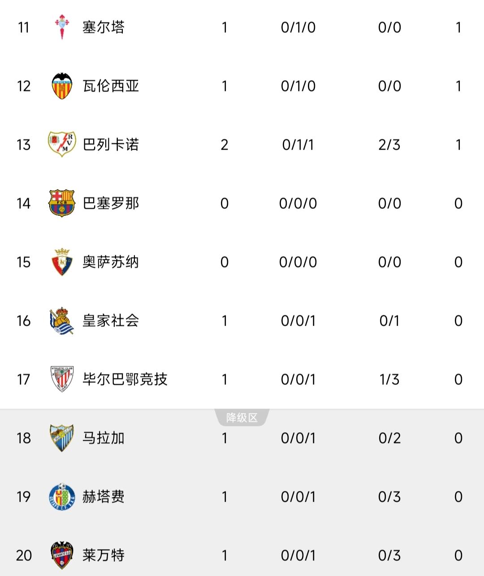
Task: Tap the 2/3 goals value for 巴列卡诺
Action: 389,145
